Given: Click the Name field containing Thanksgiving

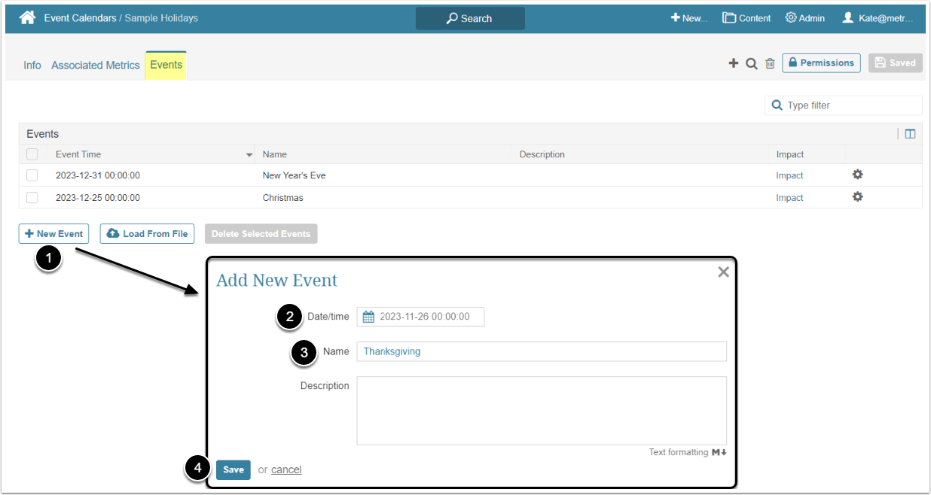Looking at the screenshot, I should click(x=542, y=351).
